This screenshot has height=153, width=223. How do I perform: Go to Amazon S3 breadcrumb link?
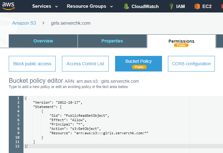24,23
